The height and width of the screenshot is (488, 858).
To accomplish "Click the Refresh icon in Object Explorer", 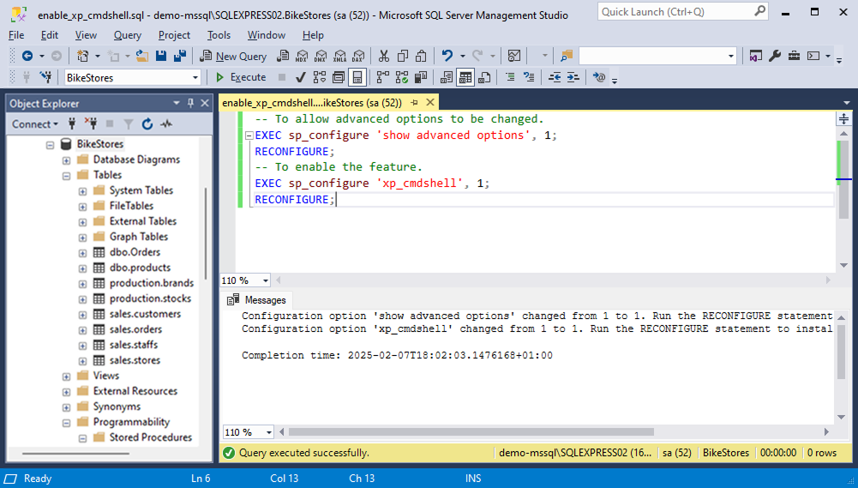I will pyautogui.click(x=147, y=124).
